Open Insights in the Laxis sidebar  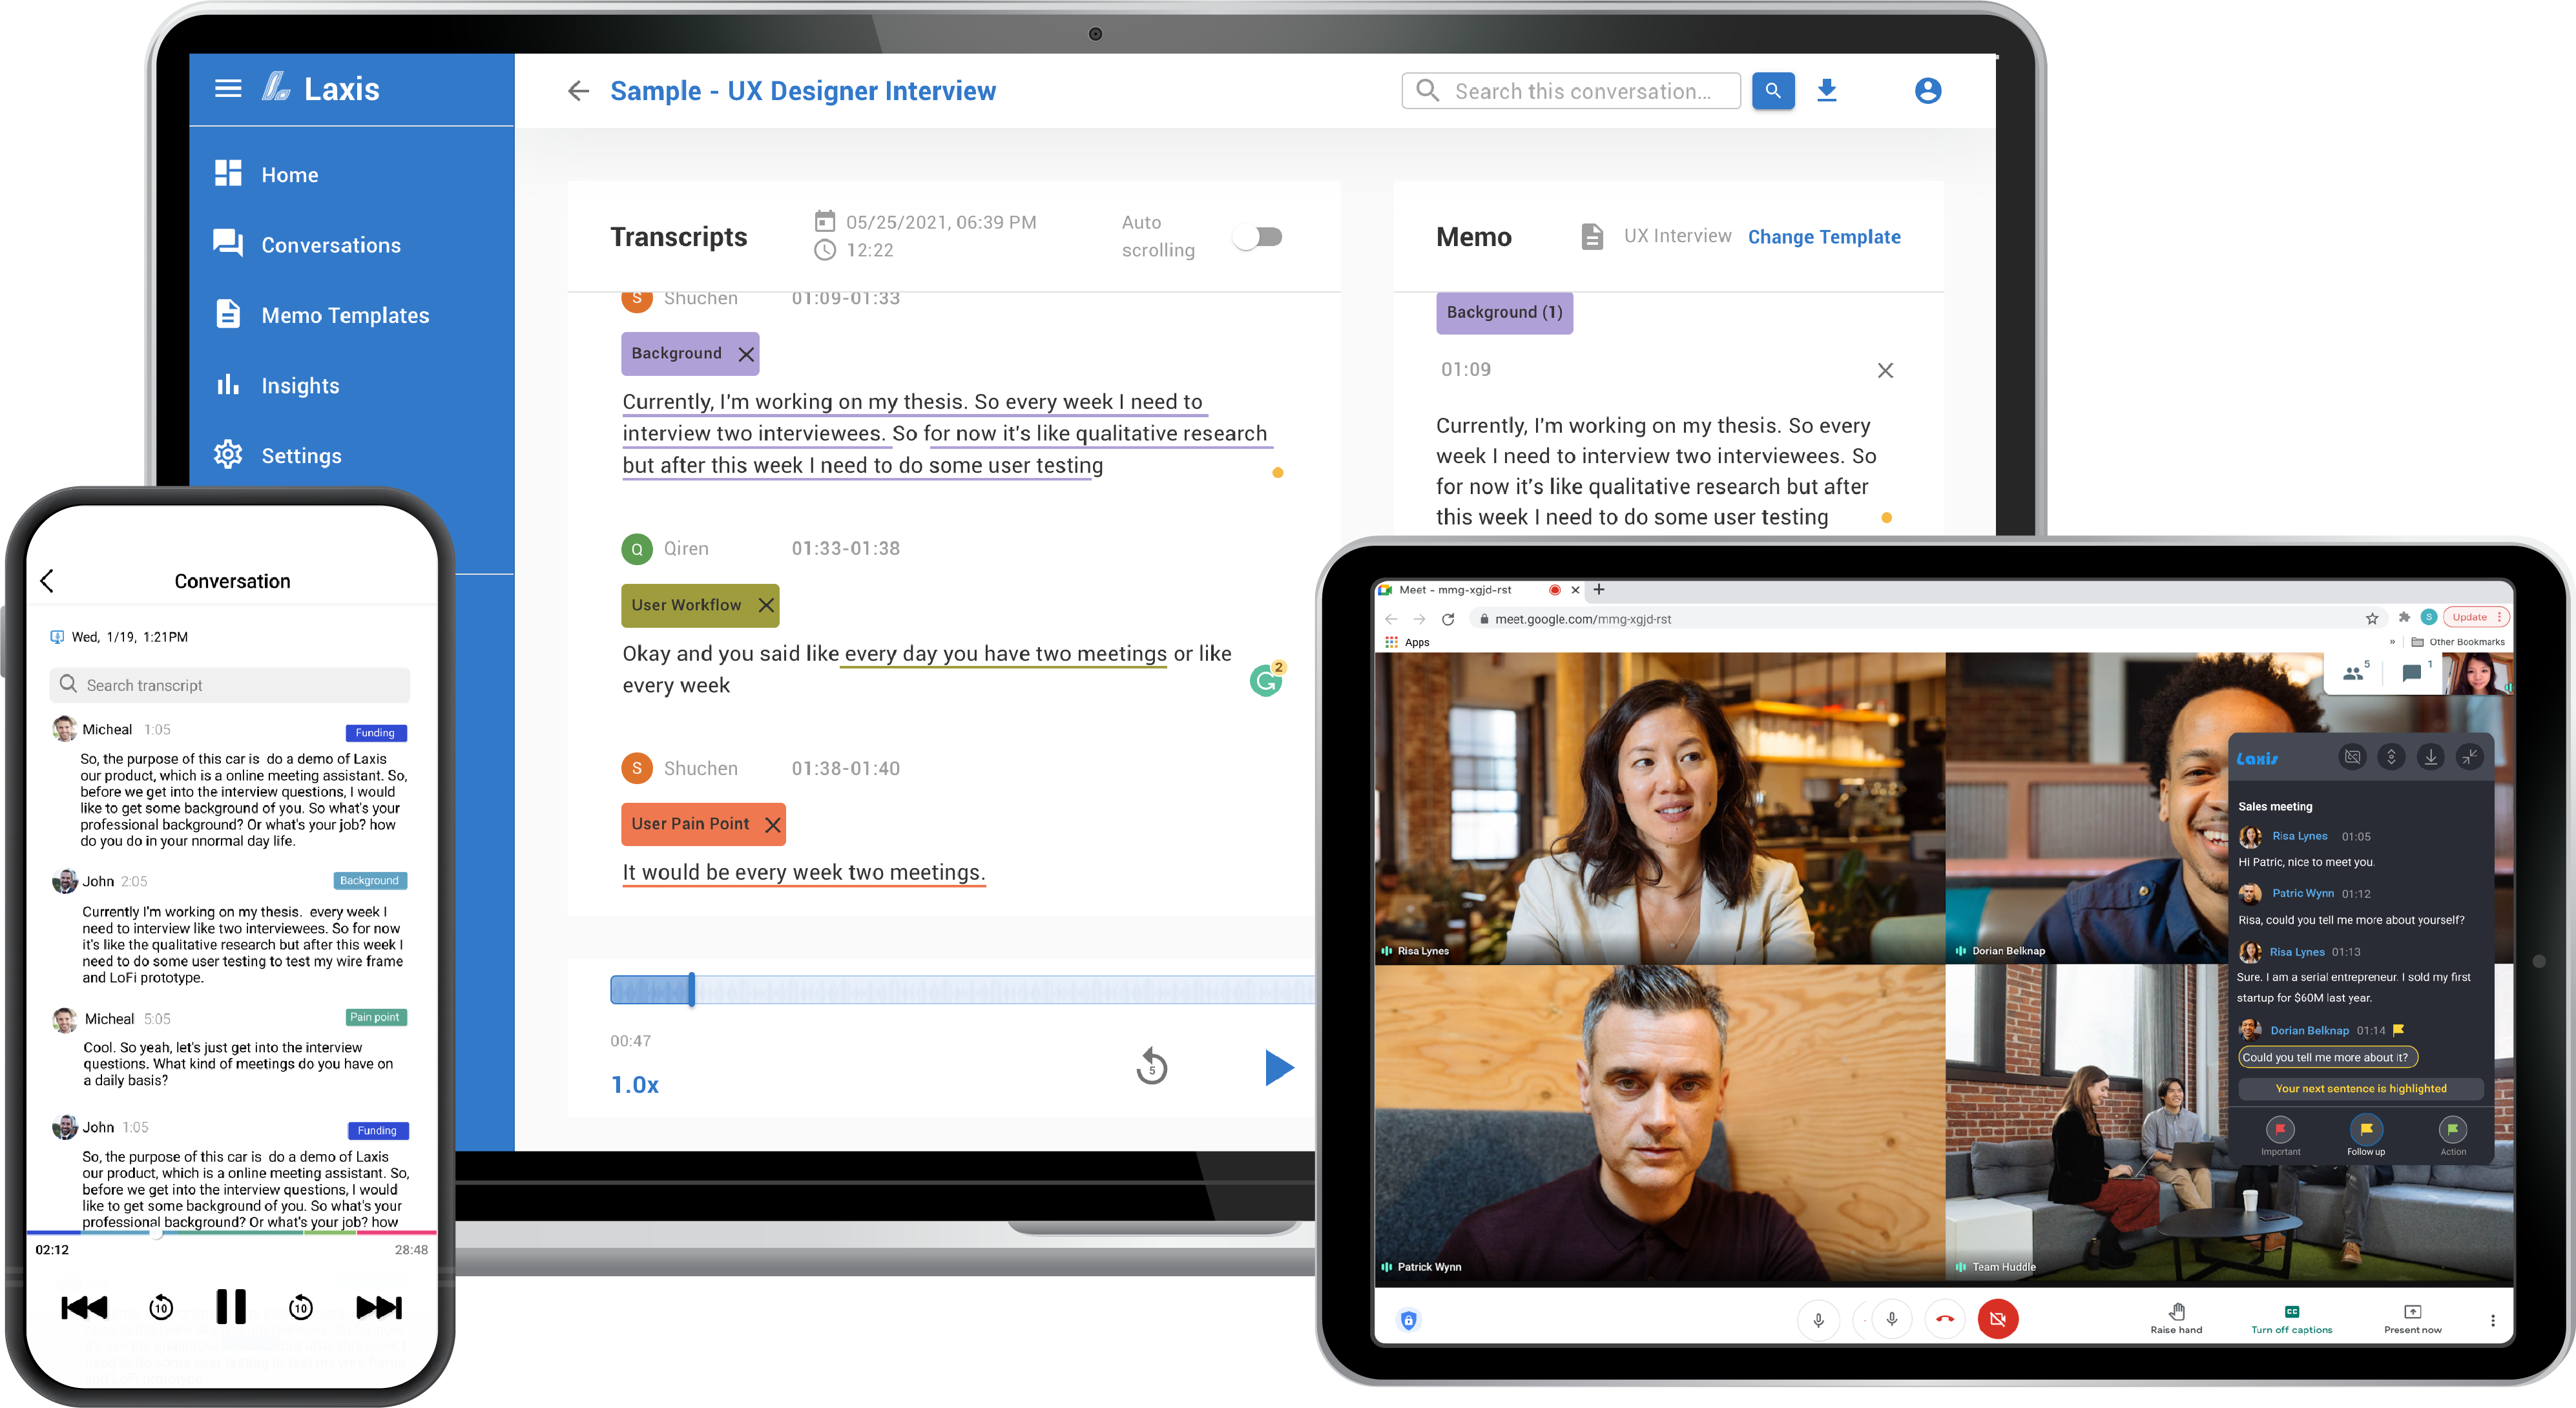(x=276, y=385)
